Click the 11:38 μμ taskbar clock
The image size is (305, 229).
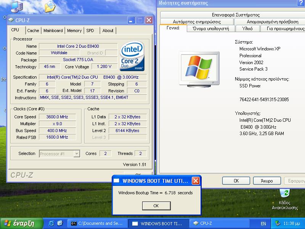(291, 223)
